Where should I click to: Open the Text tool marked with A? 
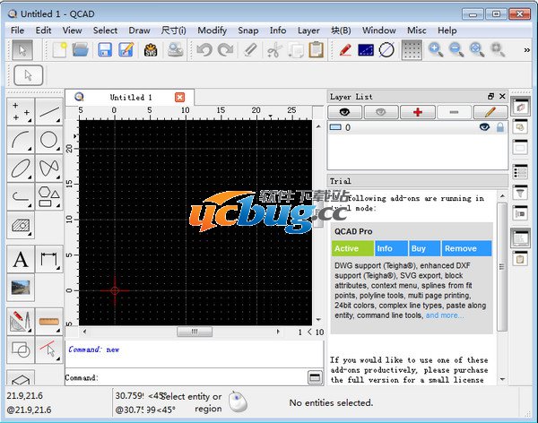tap(21, 260)
